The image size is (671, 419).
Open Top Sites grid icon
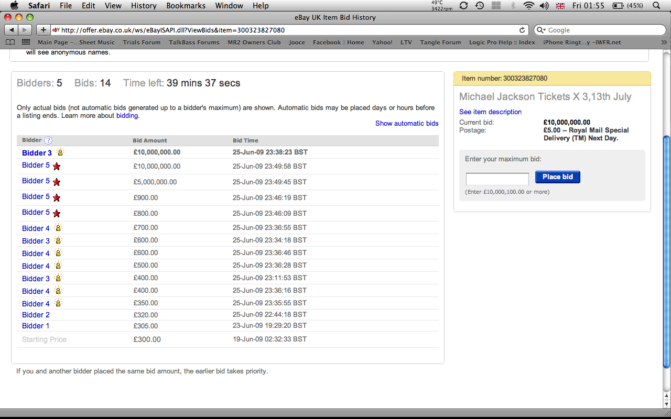(25, 42)
